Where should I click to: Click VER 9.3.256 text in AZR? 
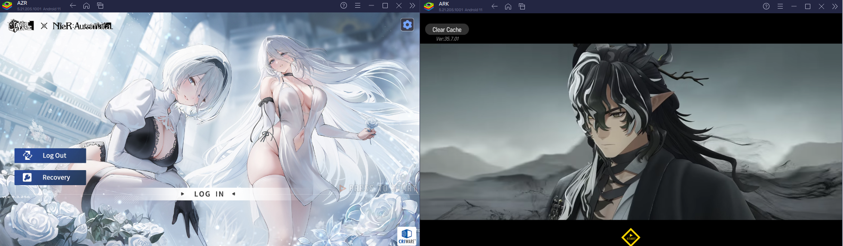pyautogui.click(x=16, y=197)
